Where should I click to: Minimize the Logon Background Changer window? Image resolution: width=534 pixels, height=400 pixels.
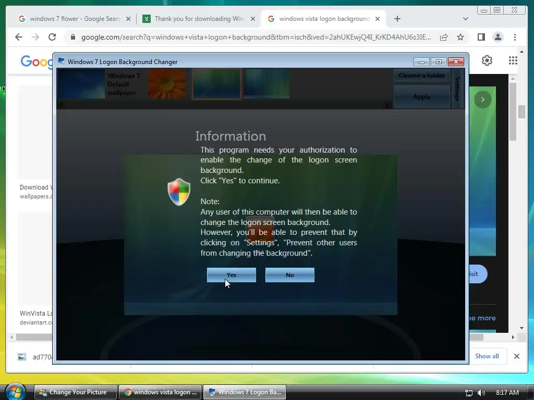click(421, 61)
